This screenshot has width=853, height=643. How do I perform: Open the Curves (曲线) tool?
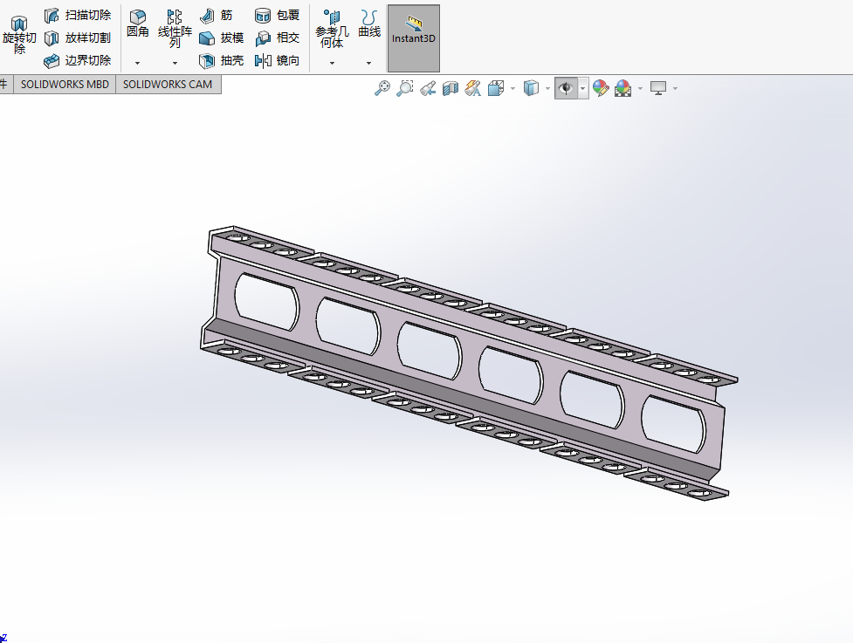pos(369,24)
